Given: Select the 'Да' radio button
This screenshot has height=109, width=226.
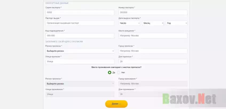Looking at the screenshot, I should 110,72.
